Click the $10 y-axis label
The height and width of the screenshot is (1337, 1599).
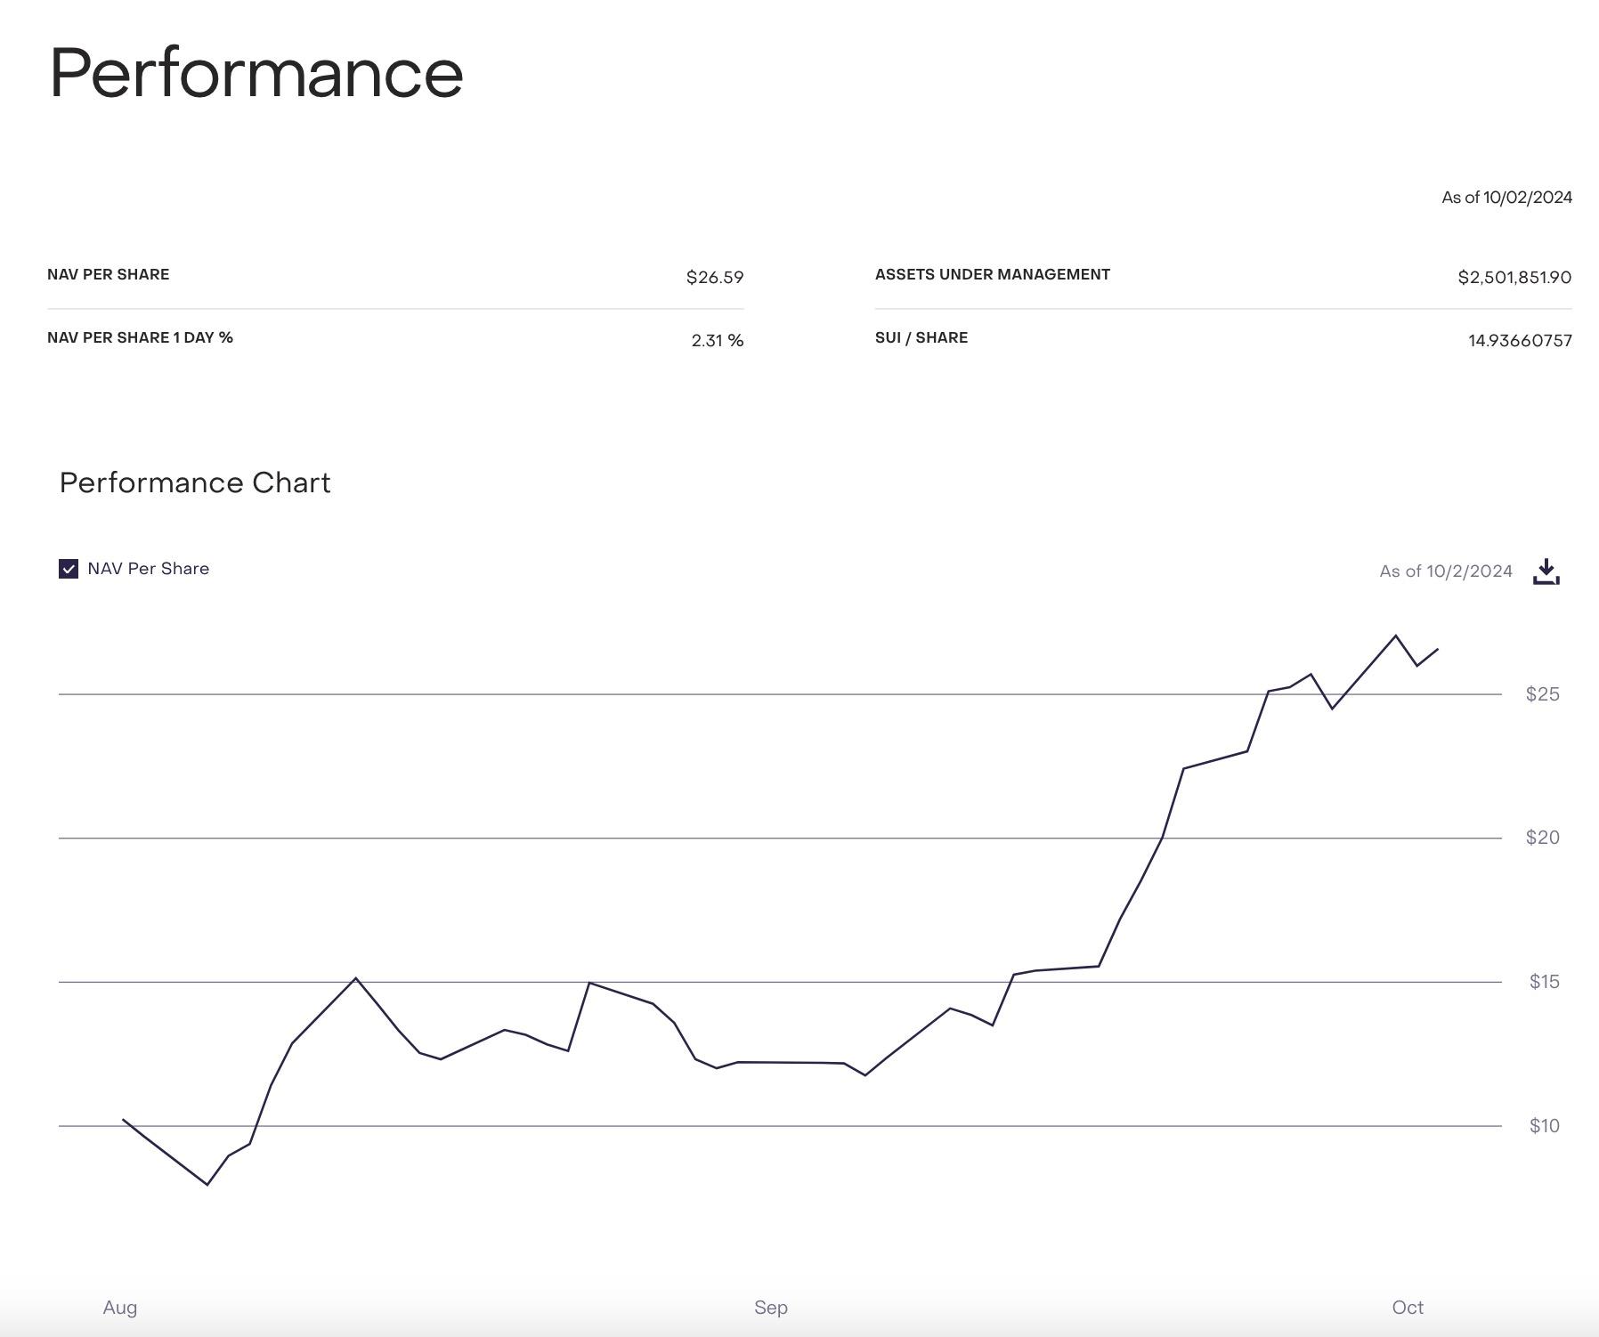pos(1544,1126)
